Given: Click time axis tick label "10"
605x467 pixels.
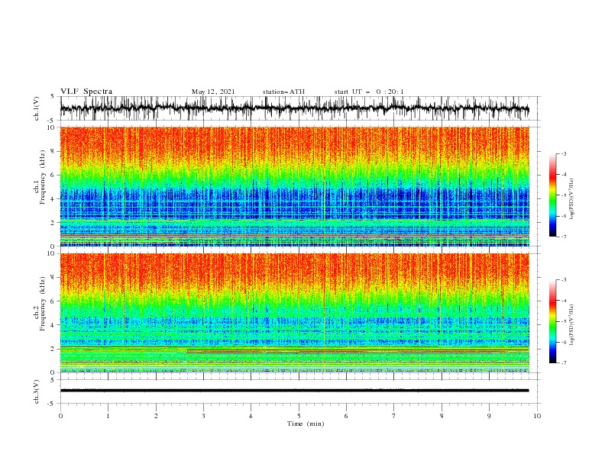Looking at the screenshot, I should [537, 416].
